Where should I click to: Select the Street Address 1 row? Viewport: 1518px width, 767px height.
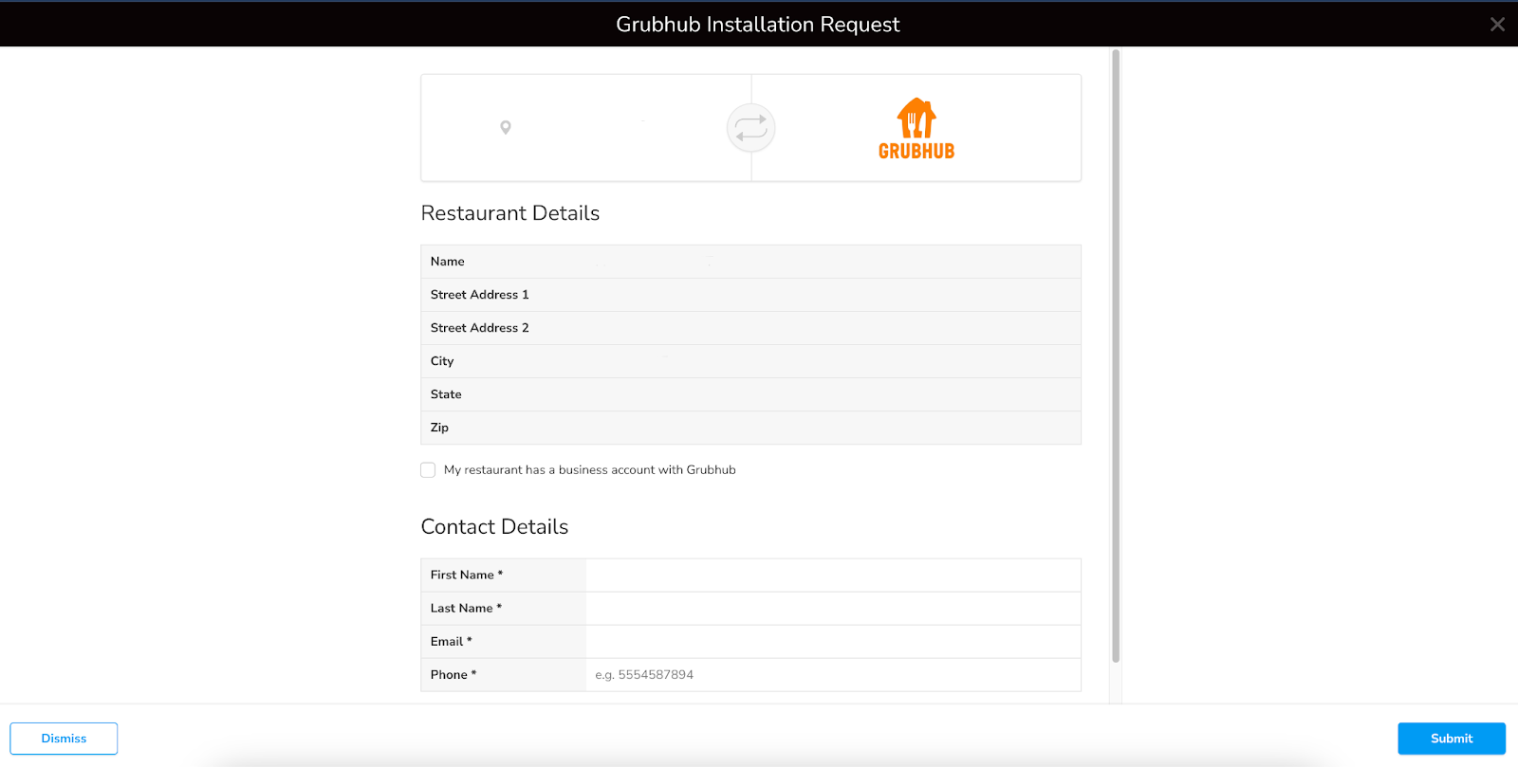(750, 295)
